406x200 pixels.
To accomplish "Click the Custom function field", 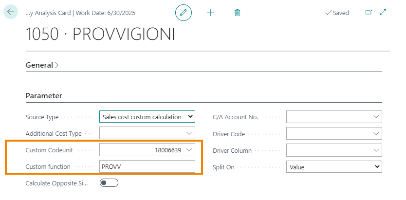I will click(x=147, y=166).
